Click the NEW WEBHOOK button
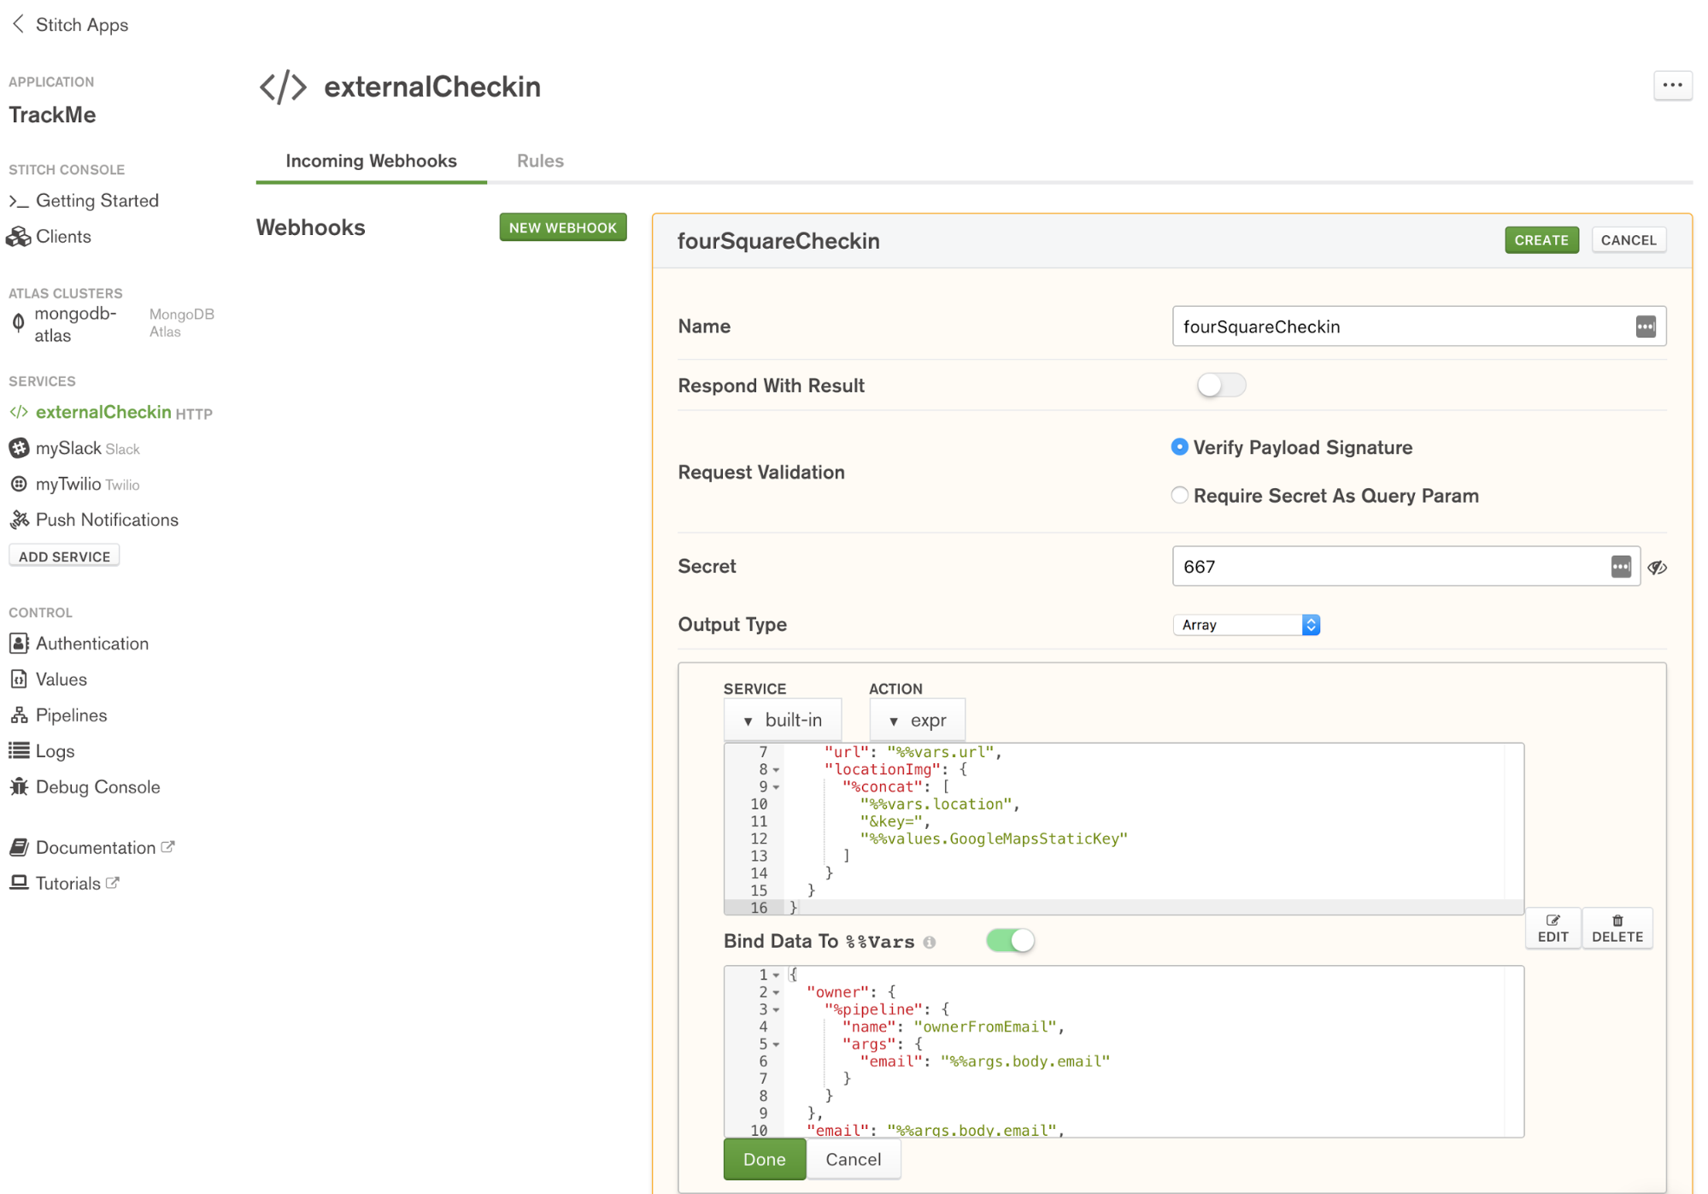 click(562, 226)
